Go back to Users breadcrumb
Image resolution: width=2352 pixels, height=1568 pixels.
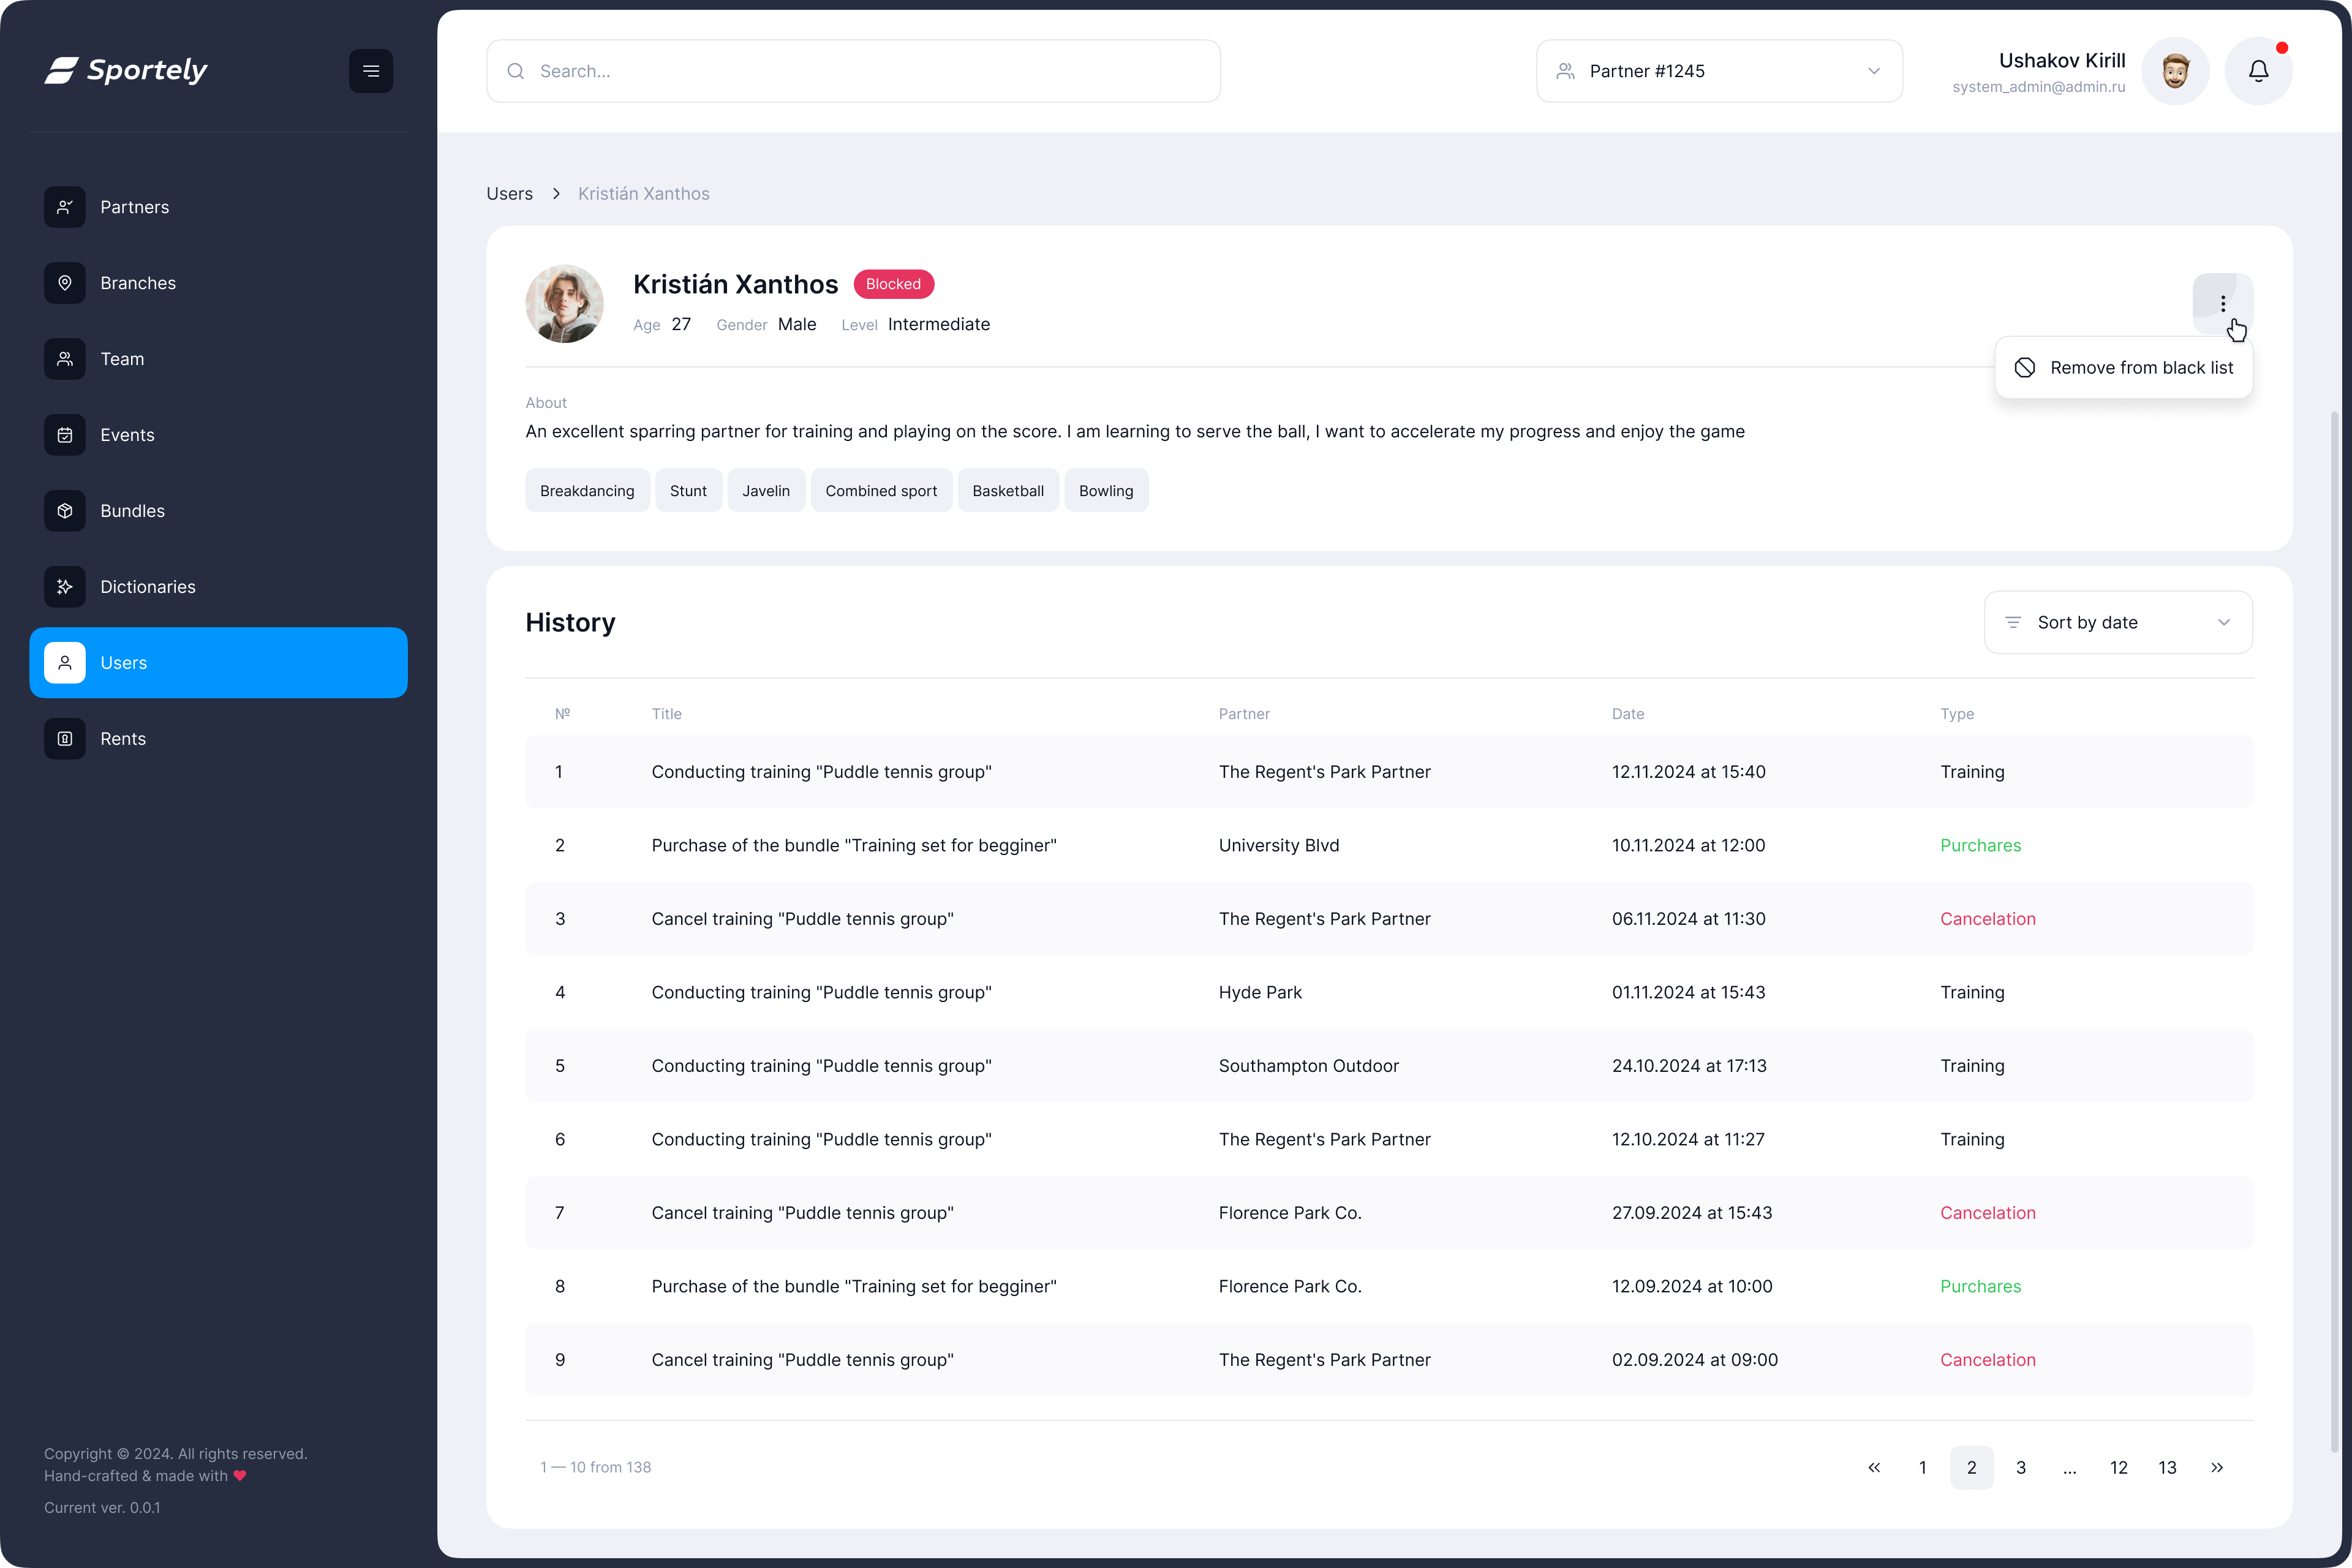(x=509, y=194)
